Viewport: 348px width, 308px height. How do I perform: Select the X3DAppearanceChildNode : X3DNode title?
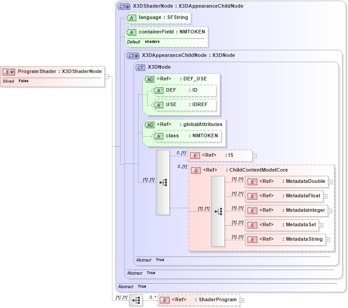click(188, 55)
